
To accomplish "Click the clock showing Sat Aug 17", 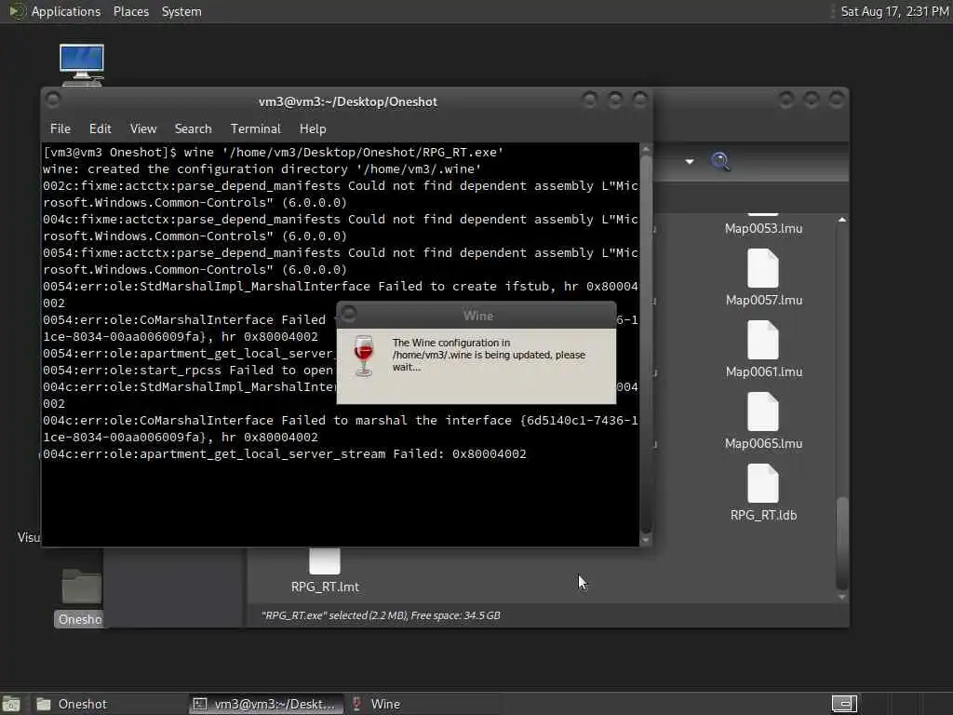I will point(894,11).
